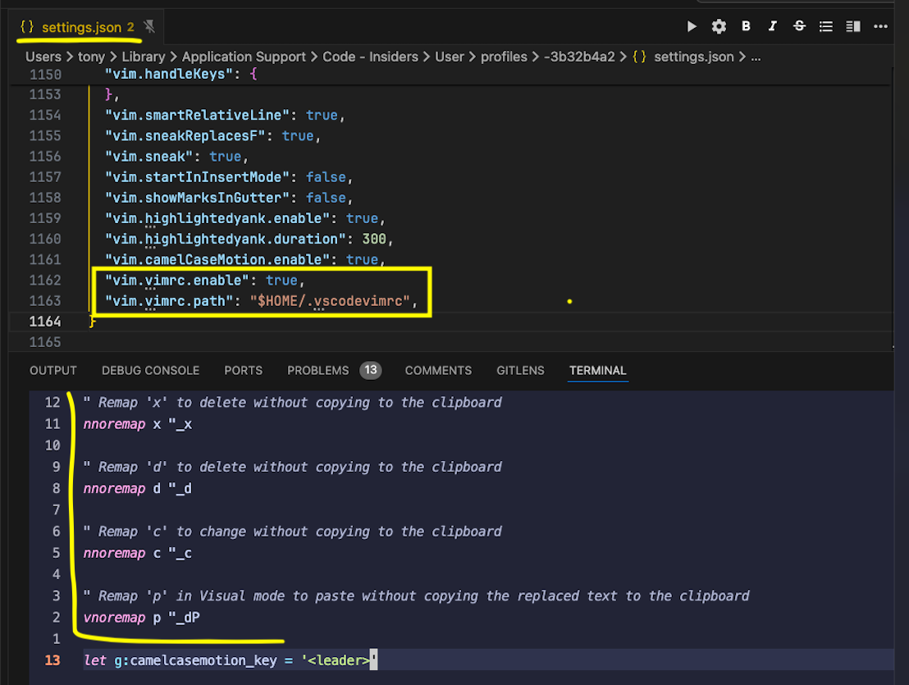Open the PROBLEMS panel
The height and width of the screenshot is (685, 909).
(317, 370)
